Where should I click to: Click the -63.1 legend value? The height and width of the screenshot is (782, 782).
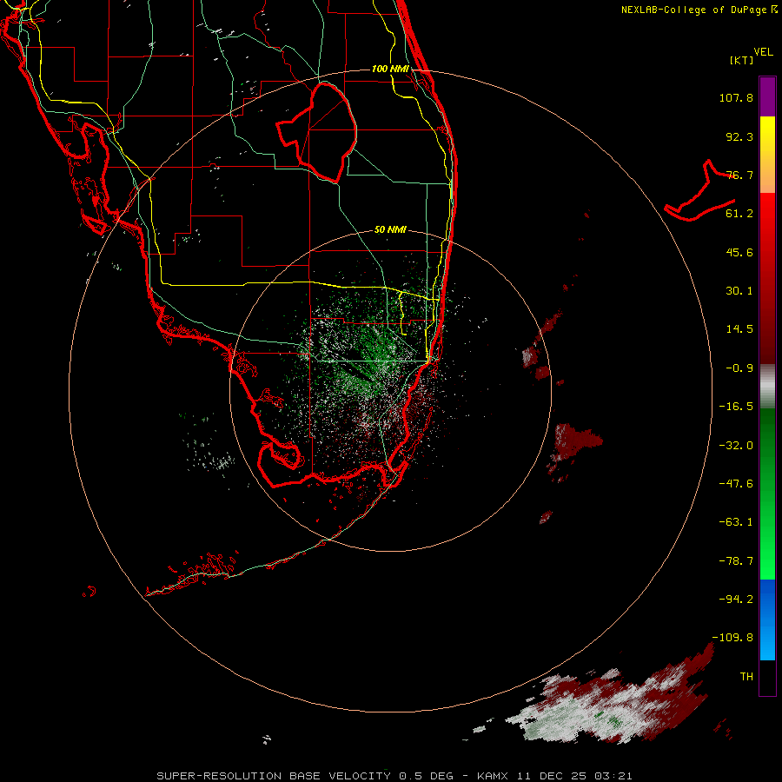[736, 522]
